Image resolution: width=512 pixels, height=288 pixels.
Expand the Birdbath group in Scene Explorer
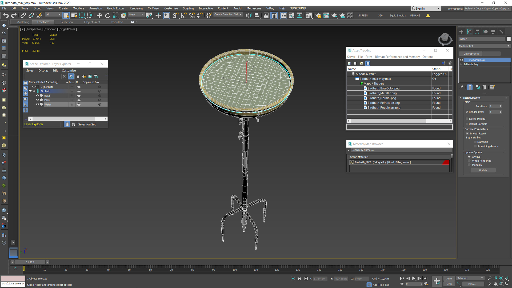(30, 91)
